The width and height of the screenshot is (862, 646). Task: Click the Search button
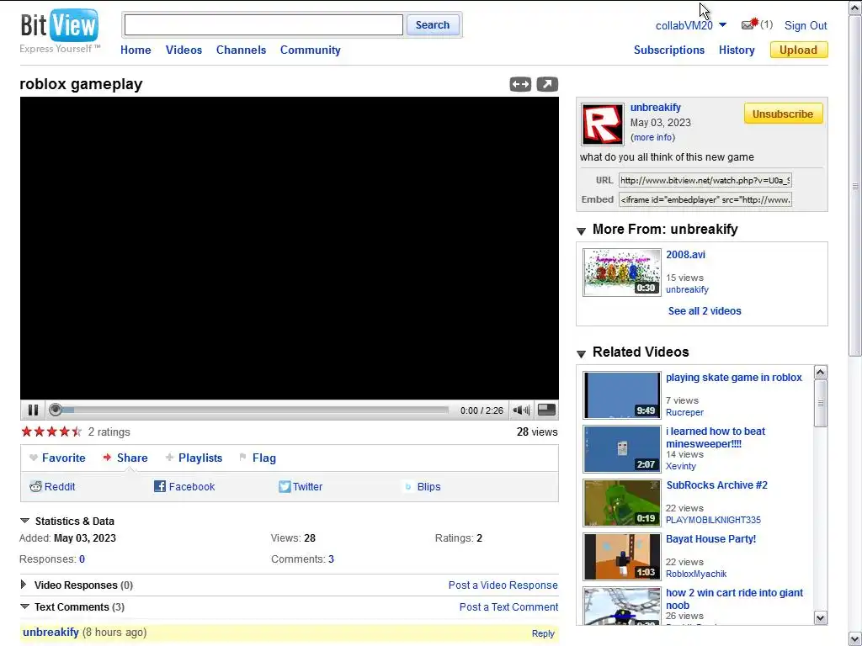tap(433, 24)
